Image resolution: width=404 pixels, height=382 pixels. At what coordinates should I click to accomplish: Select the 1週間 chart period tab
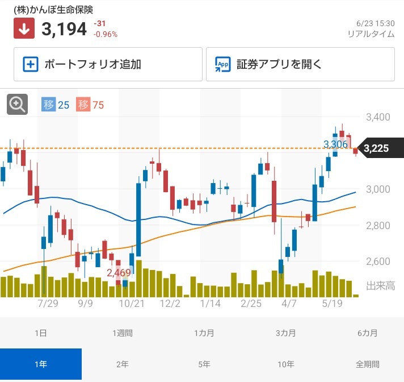123,333
